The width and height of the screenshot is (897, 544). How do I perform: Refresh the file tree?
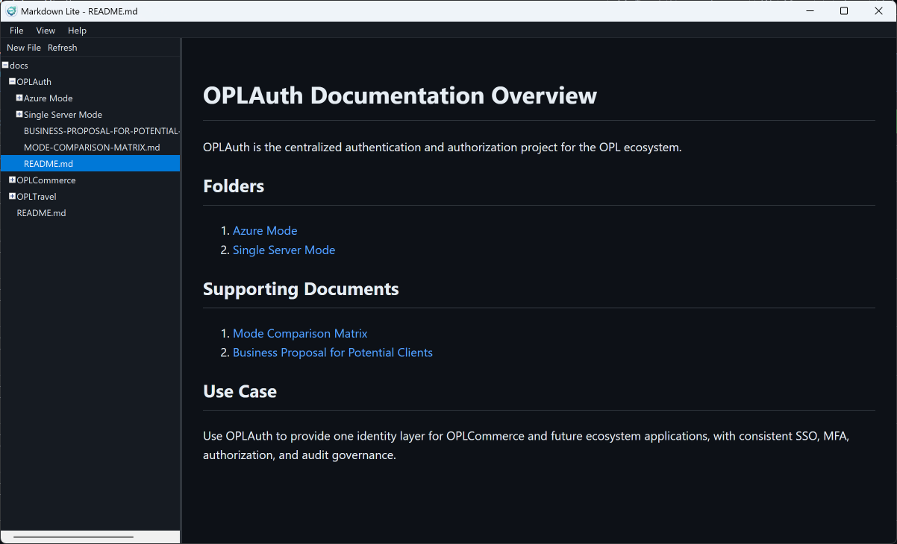[x=62, y=47]
